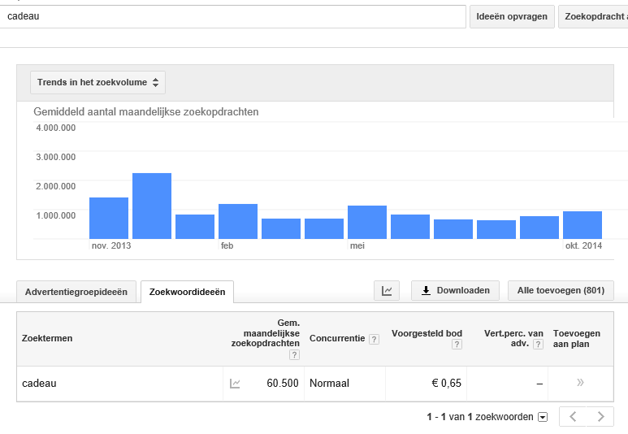The width and height of the screenshot is (628, 434).
Task: Click the tallest blue bar in the chart
Action: (x=152, y=206)
